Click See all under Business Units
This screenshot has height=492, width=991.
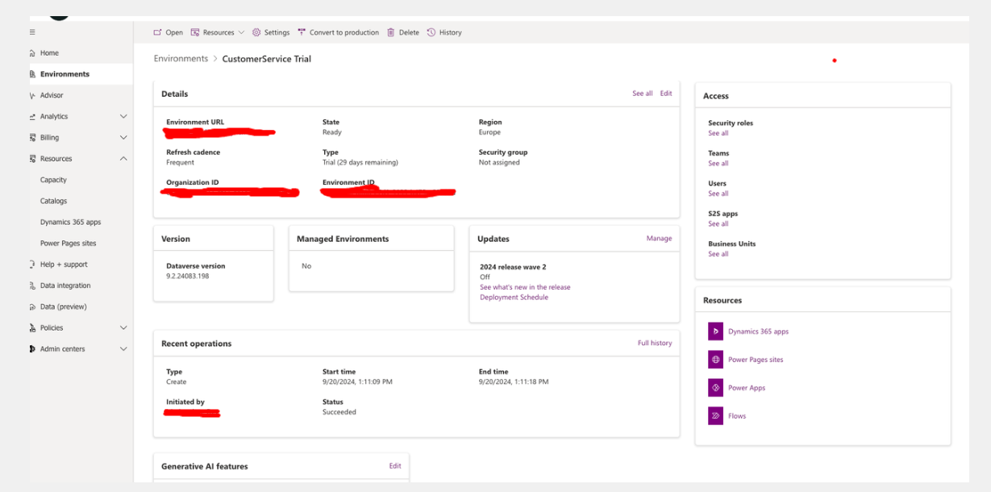pyautogui.click(x=718, y=254)
